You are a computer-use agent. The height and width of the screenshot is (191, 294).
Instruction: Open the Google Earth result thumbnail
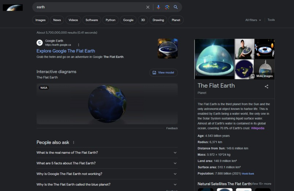pos(168,49)
